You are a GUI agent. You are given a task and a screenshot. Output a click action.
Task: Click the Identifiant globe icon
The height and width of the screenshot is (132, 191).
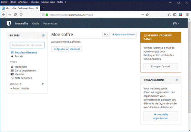(x=12, y=67)
